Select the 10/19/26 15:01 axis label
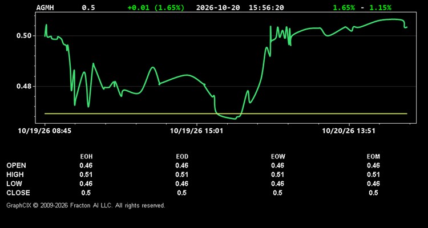This screenshot has height=228, width=428. tap(196, 131)
